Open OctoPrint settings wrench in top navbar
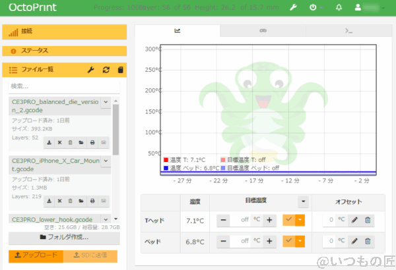Screen dimensions: 396x270 coord(293,8)
